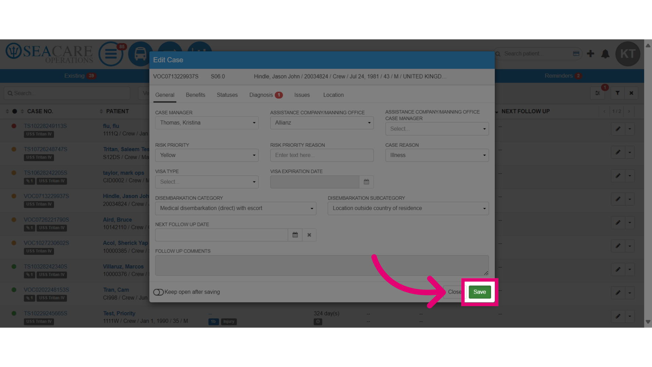The height and width of the screenshot is (367, 652).
Task: Open the Case Reason Illness dropdown
Action: click(437, 155)
